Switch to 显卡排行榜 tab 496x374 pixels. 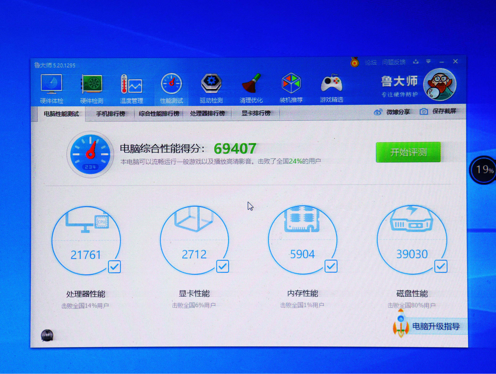pos(256,113)
